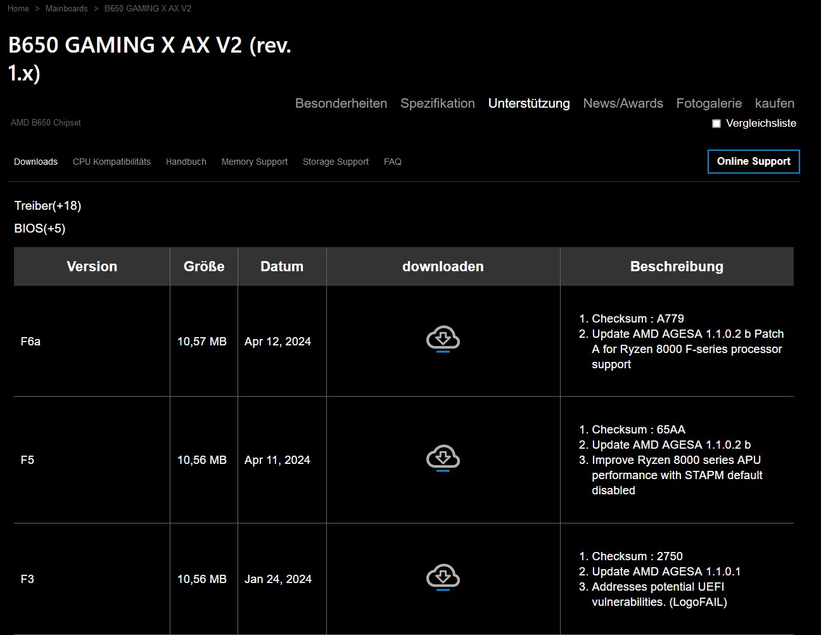821x635 pixels.
Task: Click the Version column header
Action: point(92,266)
